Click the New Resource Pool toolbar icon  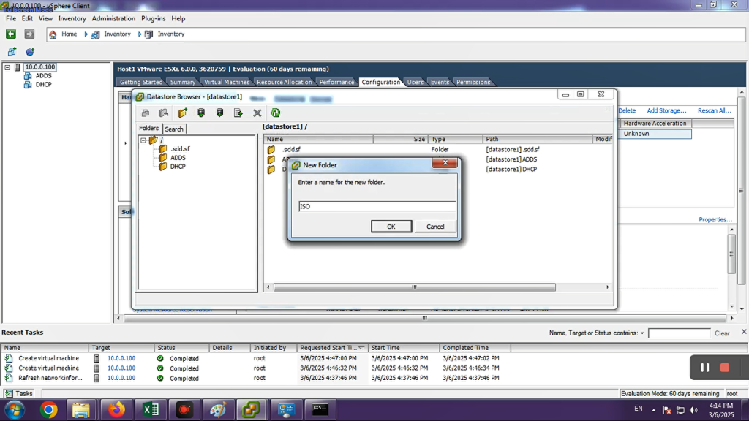[30, 52]
